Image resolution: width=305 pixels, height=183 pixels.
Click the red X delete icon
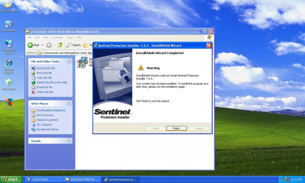tap(33, 92)
